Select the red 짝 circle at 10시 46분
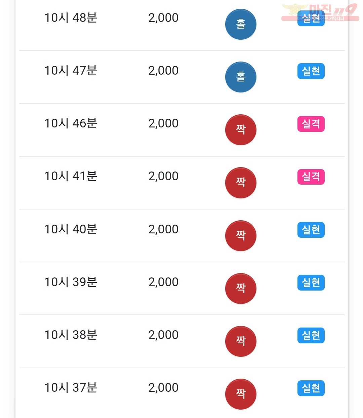 241,130
